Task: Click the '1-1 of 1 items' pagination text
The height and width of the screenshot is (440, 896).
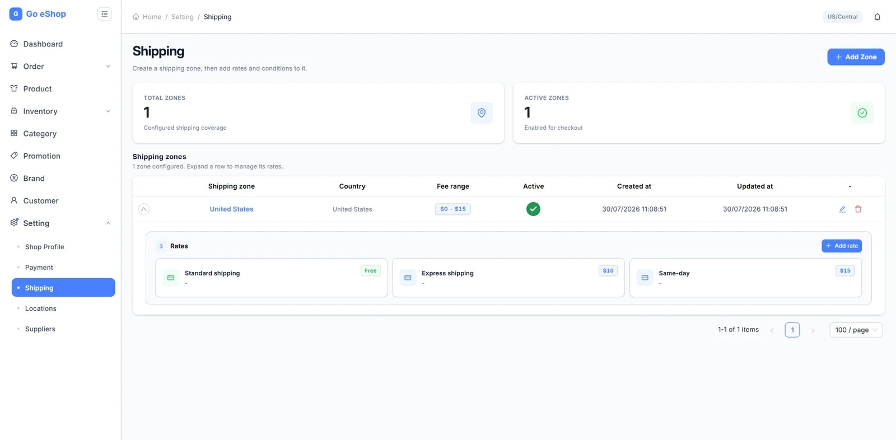Action: coord(738,330)
